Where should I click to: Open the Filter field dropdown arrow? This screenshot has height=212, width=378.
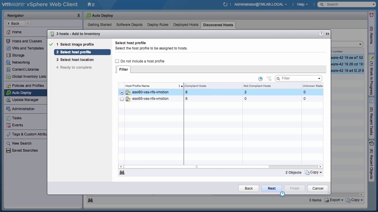[319, 79]
